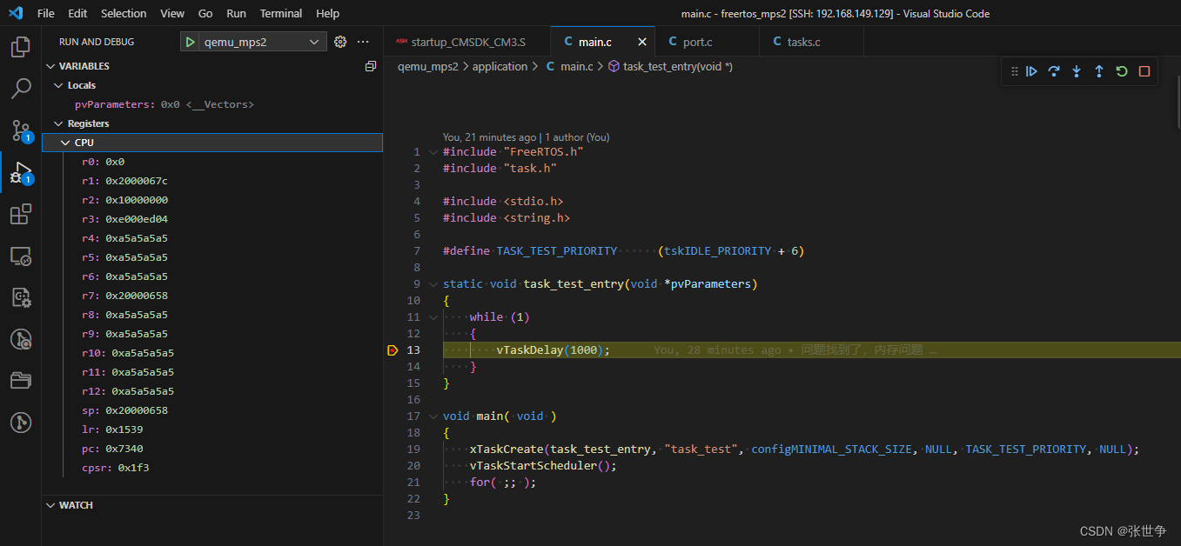Collapse the VARIABLES section
This screenshot has height=546, width=1181.
point(50,66)
